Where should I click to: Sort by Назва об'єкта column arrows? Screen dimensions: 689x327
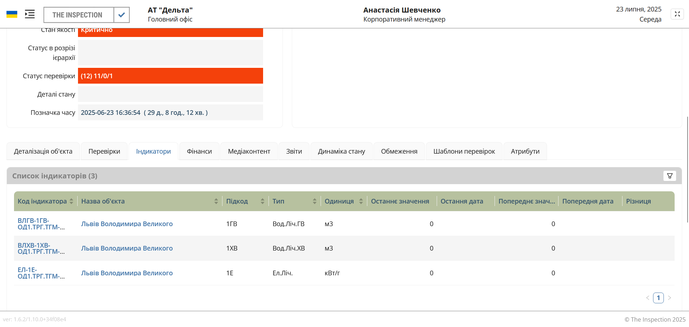216,201
